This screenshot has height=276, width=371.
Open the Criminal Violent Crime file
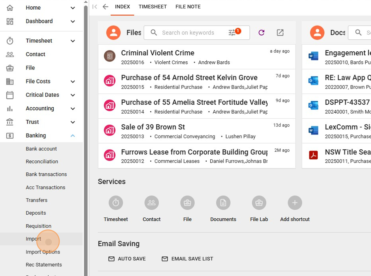pos(158,53)
